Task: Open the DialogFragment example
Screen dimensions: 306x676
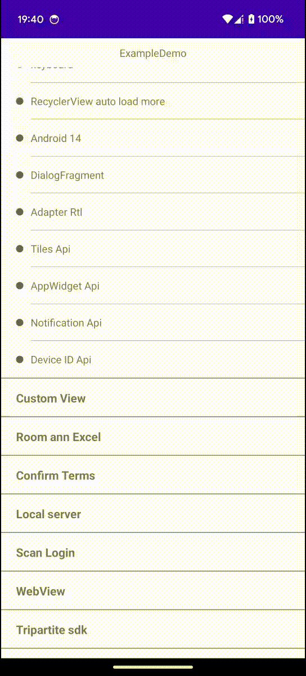Action: (x=153, y=175)
